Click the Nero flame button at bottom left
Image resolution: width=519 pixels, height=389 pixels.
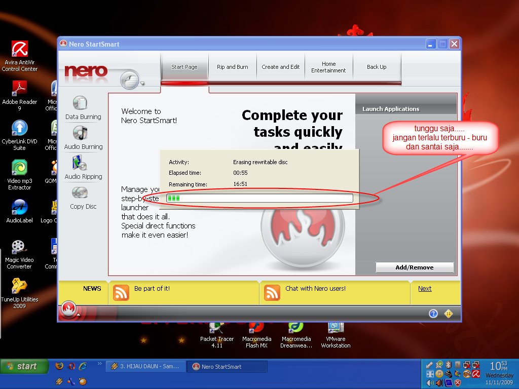pyautogui.click(x=68, y=309)
